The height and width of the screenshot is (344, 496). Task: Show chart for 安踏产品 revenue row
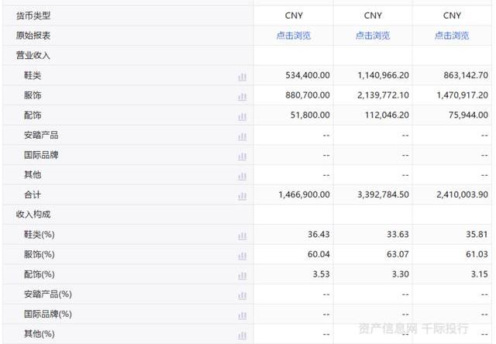pyautogui.click(x=243, y=136)
